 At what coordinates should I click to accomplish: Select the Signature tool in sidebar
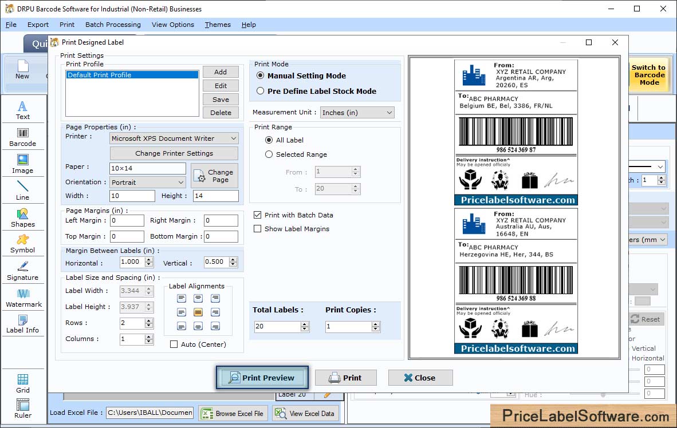22,271
